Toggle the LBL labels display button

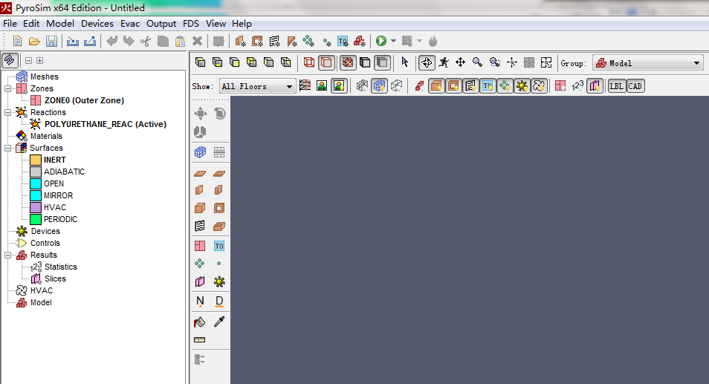coord(616,86)
